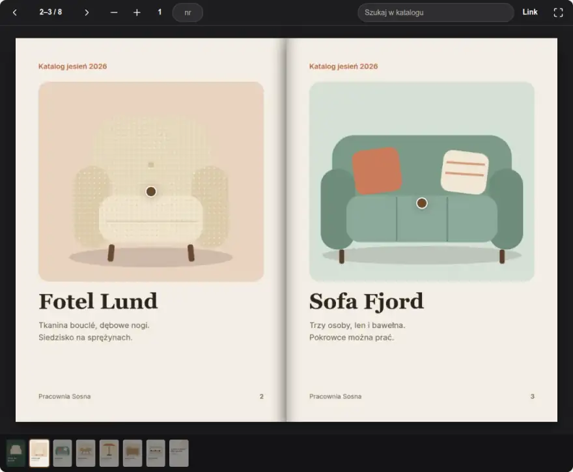The width and height of the screenshot is (573, 472).
Task: Open the seventh page thumbnail
Action: [x=156, y=453]
